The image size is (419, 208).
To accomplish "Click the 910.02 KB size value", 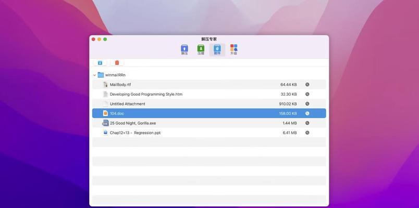I will coord(288,103).
